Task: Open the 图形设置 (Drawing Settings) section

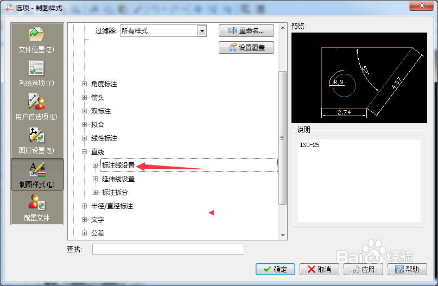Action: click(x=36, y=141)
